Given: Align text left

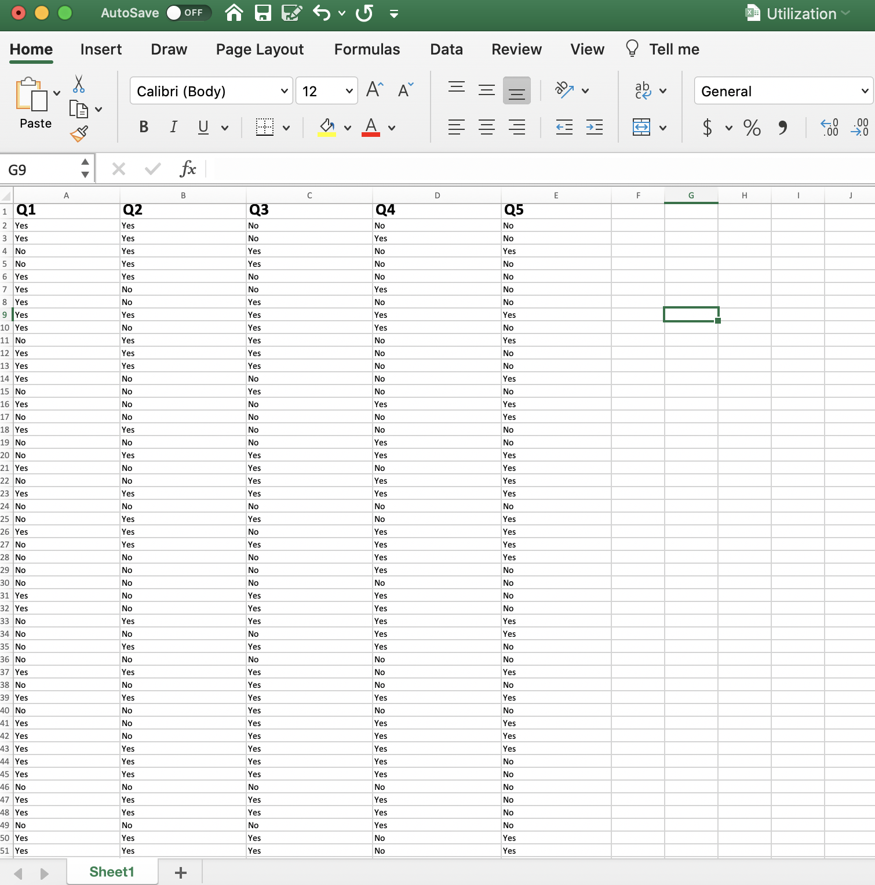Looking at the screenshot, I should click(x=457, y=127).
